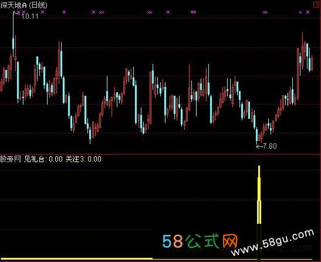This screenshot has height=262, width=321.
Task: Select the tall yellow indicator spike
Action: tap(259, 195)
